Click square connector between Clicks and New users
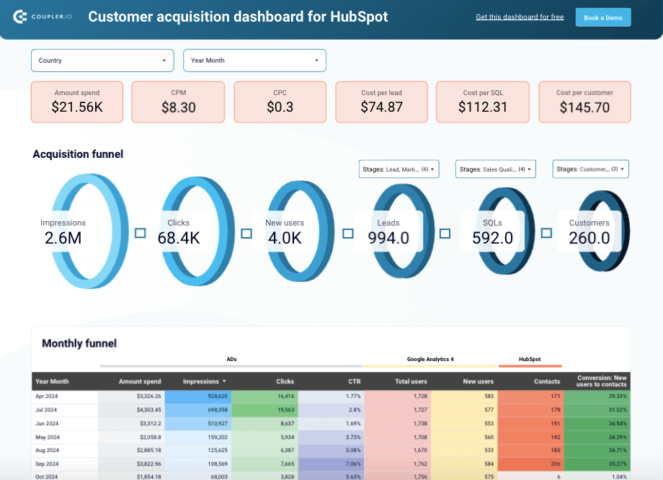 pyautogui.click(x=246, y=234)
